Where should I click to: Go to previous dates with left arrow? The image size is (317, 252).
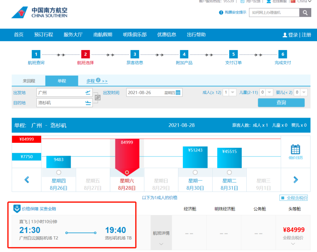27,179
